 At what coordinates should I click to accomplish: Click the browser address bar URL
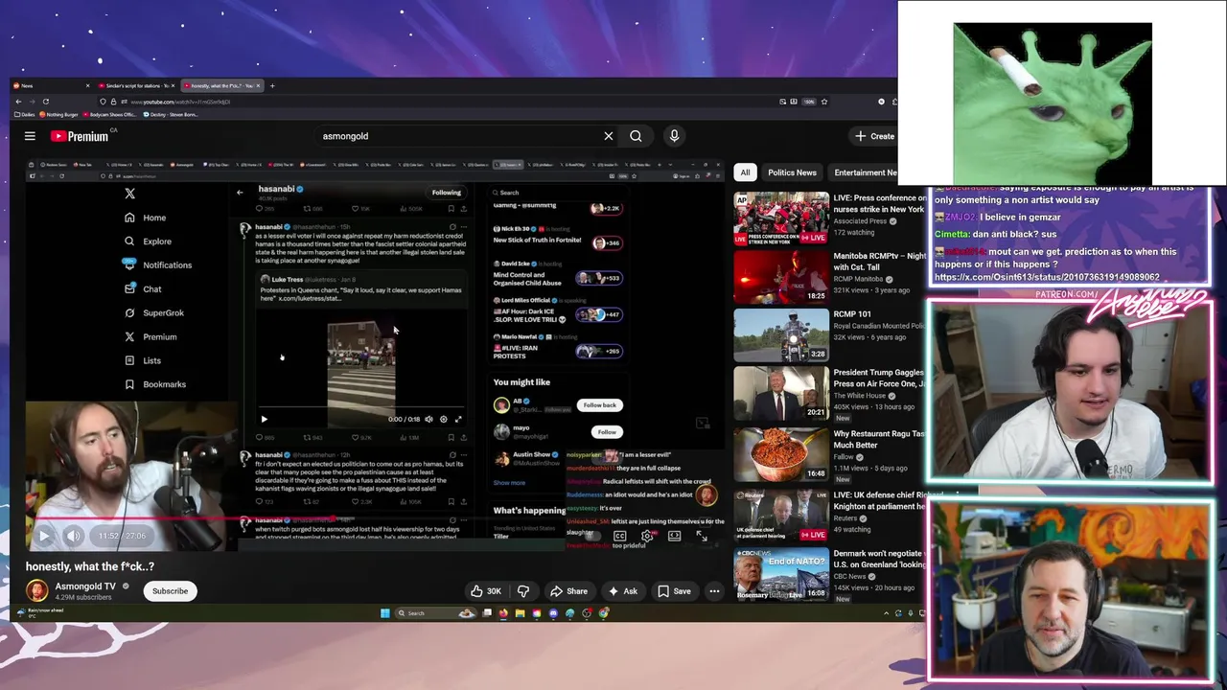(x=180, y=102)
